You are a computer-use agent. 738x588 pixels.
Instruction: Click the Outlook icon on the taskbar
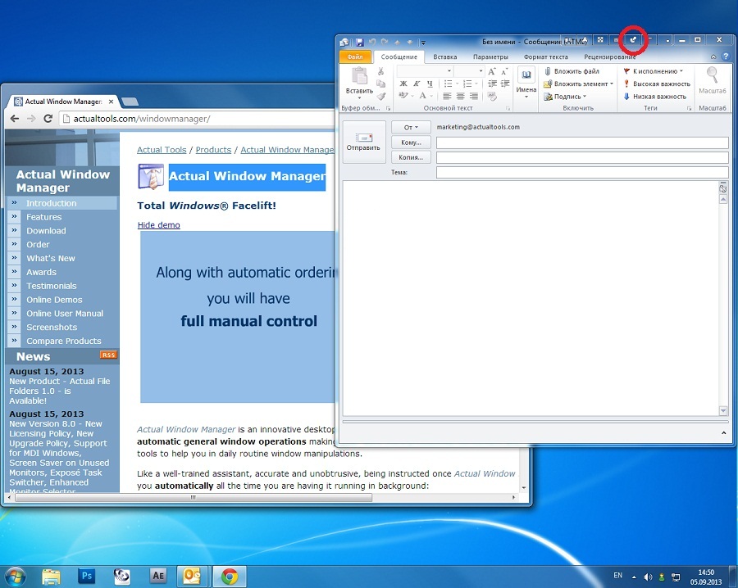(192, 576)
